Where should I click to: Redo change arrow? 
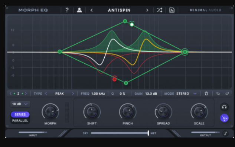pos(227,94)
